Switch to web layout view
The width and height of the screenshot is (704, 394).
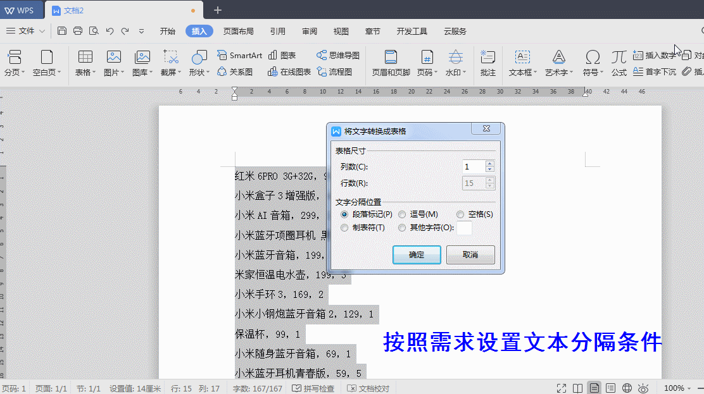tap(627, 388)
